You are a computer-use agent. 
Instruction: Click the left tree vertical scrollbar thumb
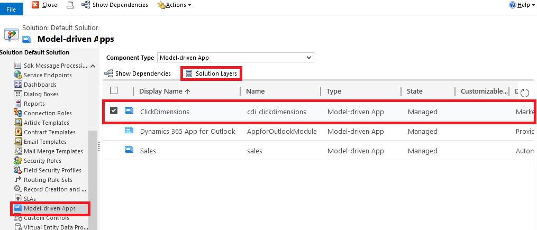pyautogui.click(x=93, y=180)
